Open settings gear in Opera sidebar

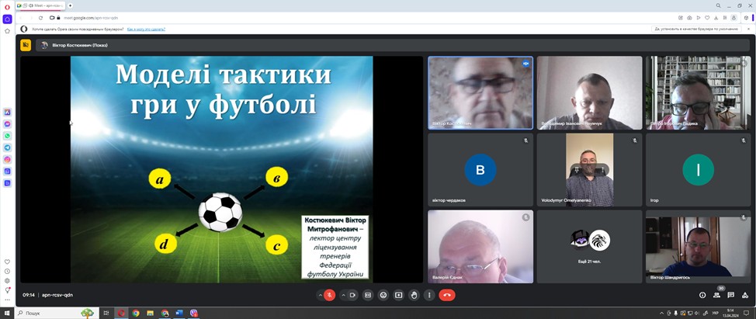7,280
